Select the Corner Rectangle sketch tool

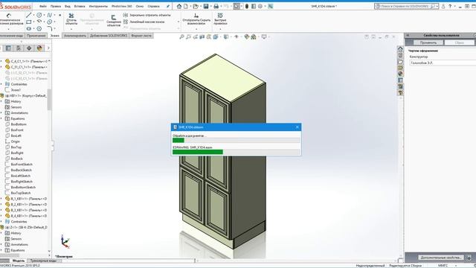(x=28, y=22)
